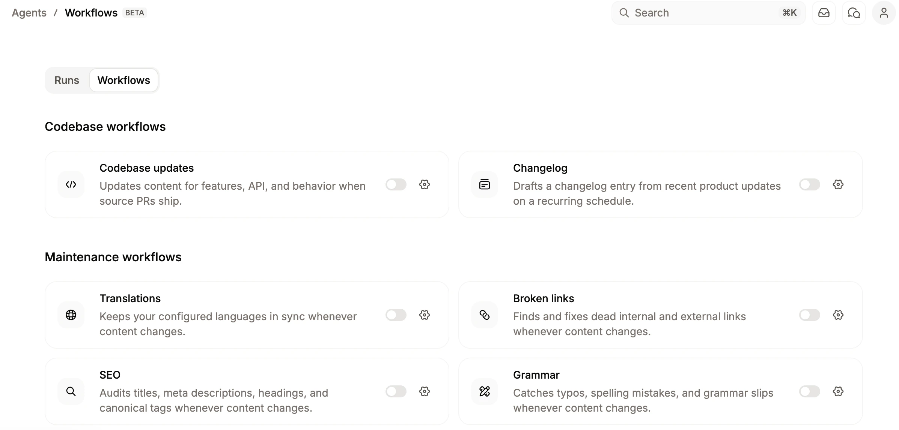Enable the Codebase updates toggle

click(x=396, y=184)
